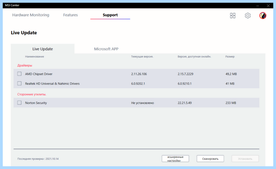Open the user profile avatar

pyautogui.click(x=263, y=16)
